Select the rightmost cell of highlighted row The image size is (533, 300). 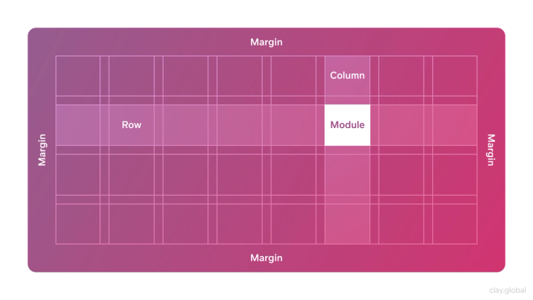pyautogui.click(x=455, y=125)
